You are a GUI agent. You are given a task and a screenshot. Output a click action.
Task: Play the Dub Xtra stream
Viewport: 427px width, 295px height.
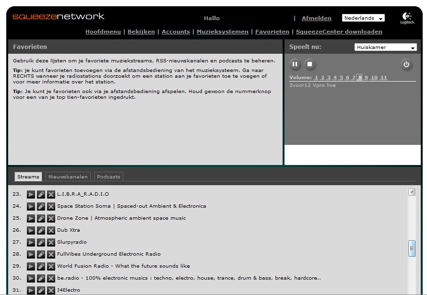(x=31, y=230)
